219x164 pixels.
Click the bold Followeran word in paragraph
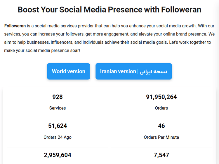pyautogui.click(x=15, y=26)
